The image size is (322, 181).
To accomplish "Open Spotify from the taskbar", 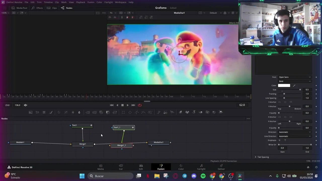I will click(203, 176).
